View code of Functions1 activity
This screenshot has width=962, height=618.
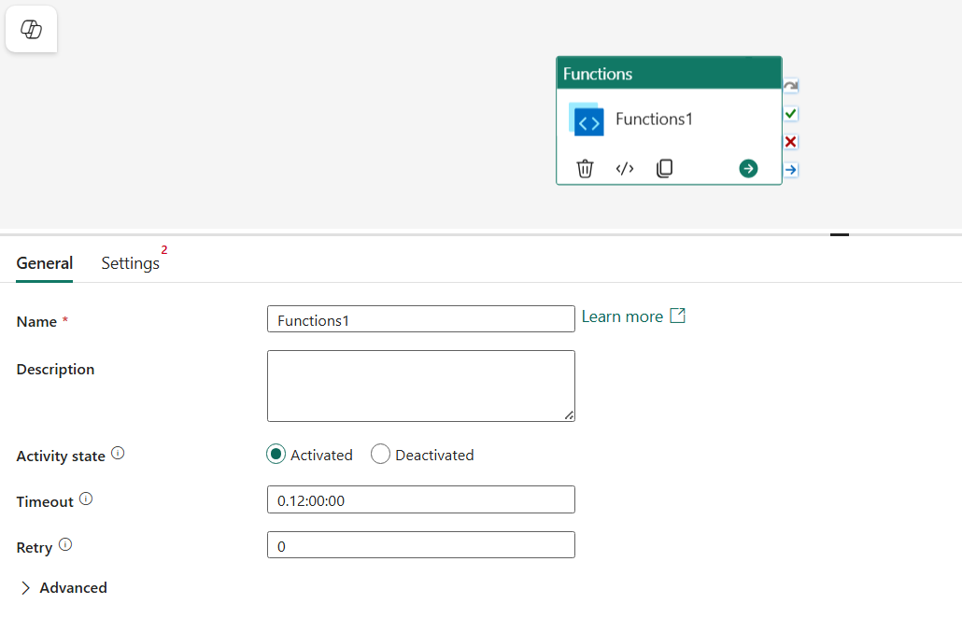coord(625,168)
